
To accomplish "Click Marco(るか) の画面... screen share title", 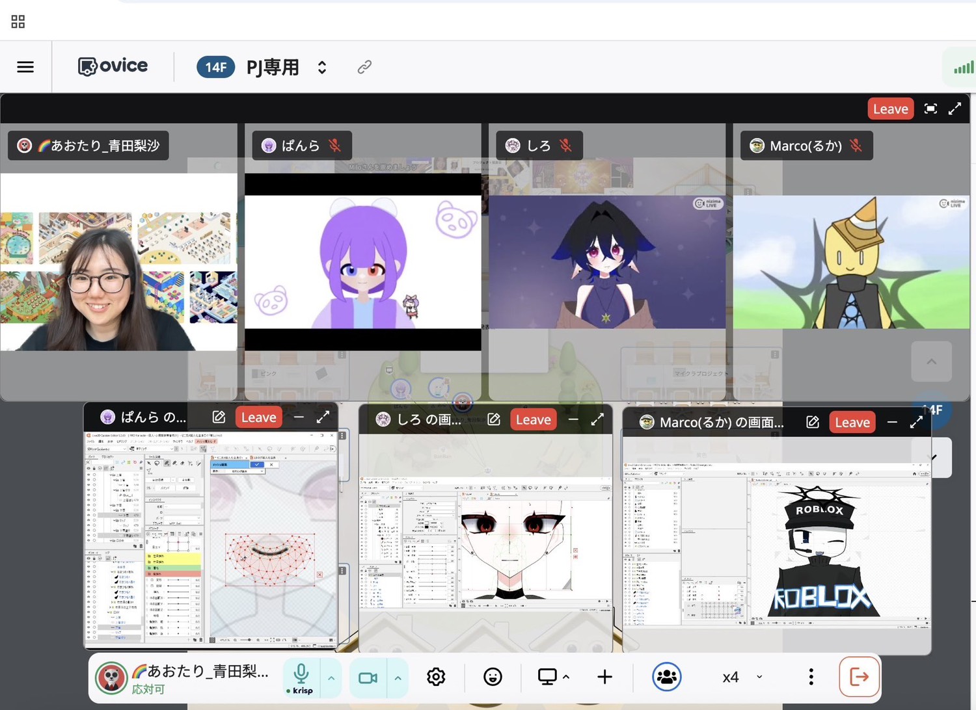I will click(x=722, y=423).
